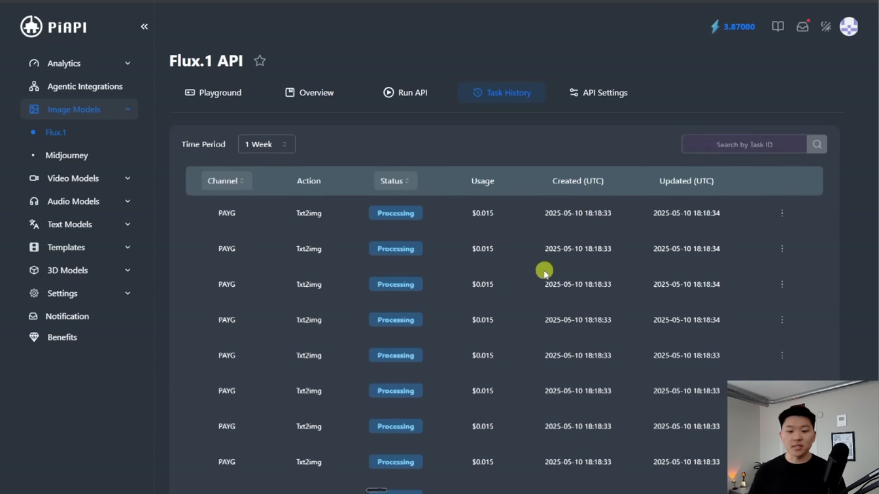Image resolution: width=879 pixels, height=494 pixels.
Task: Select Midjourney in the sidebar
Action: [x=67, y=156]
